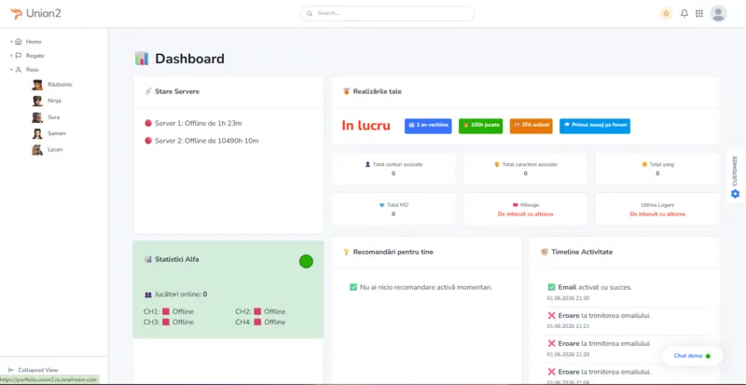Viewport: 746px width, 385px height.
Task: Click the Jucători online people icon
Action: pos(147,295)
